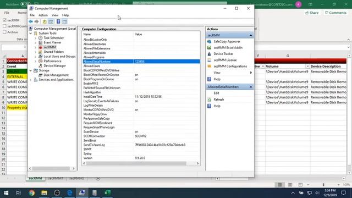Image resolution: width=352 pixels, height=198 pixels.
Task: Click the Back arrow toolbar icon
Action: (x=31, y=21)
